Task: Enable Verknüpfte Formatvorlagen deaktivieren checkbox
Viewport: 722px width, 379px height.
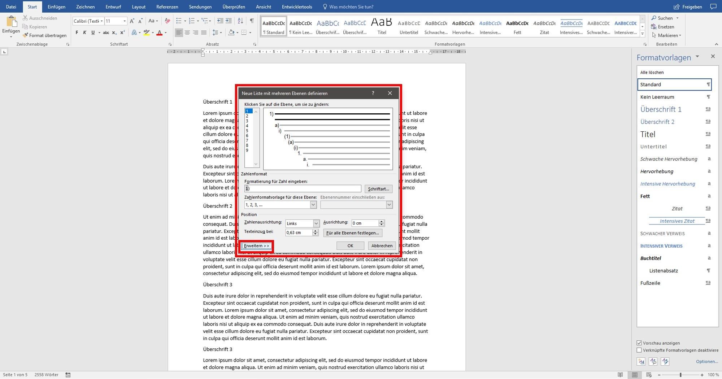Action: click(x=639, y=350)
